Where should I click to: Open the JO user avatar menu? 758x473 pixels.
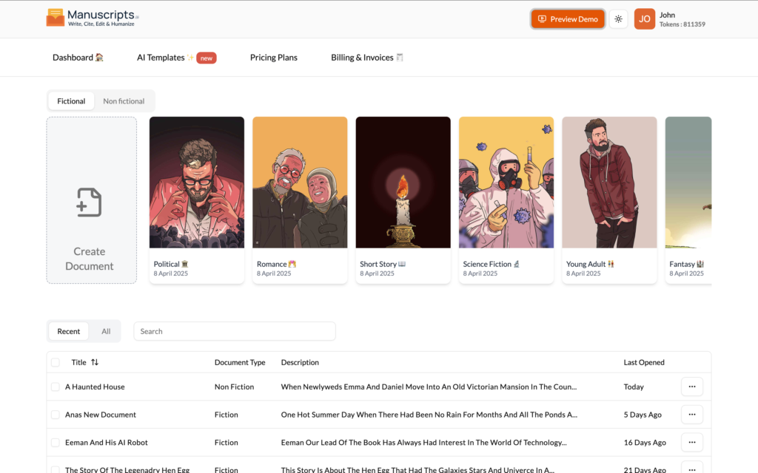pos(644,19)
